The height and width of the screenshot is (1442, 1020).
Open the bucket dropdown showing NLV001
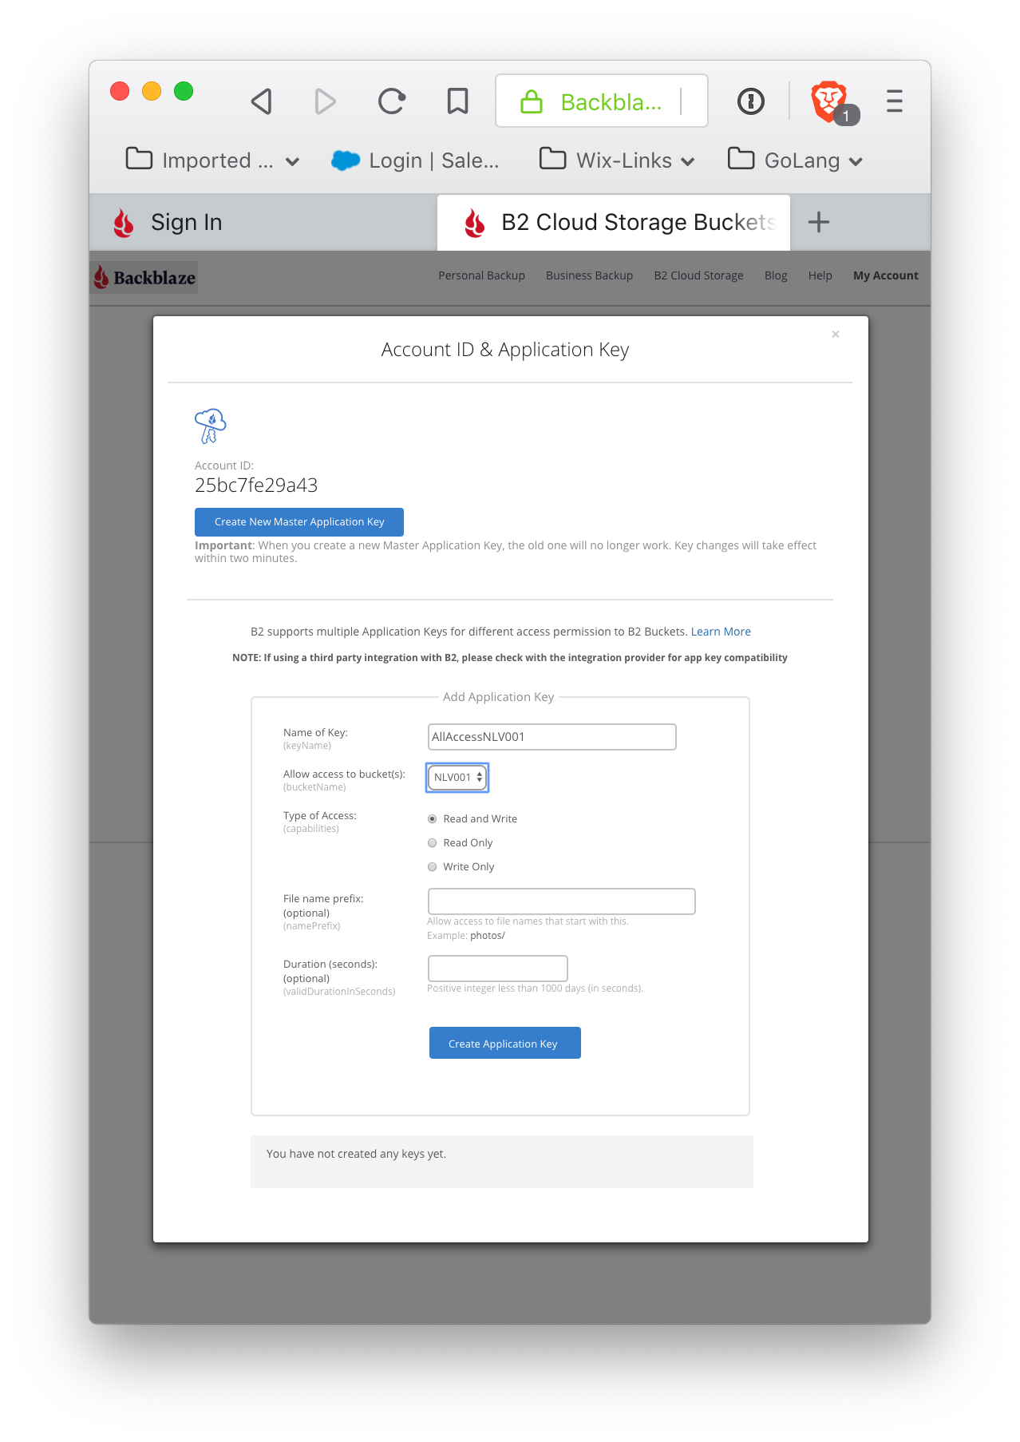click(457, 778)
